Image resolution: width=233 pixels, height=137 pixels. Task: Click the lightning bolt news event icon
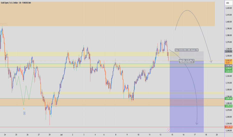168,130
